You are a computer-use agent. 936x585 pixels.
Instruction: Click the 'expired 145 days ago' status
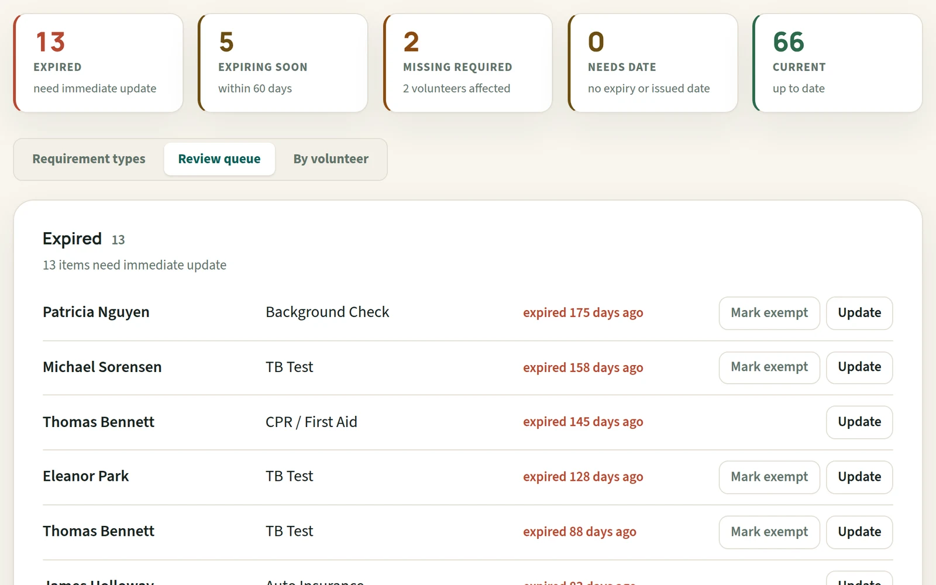583,422
